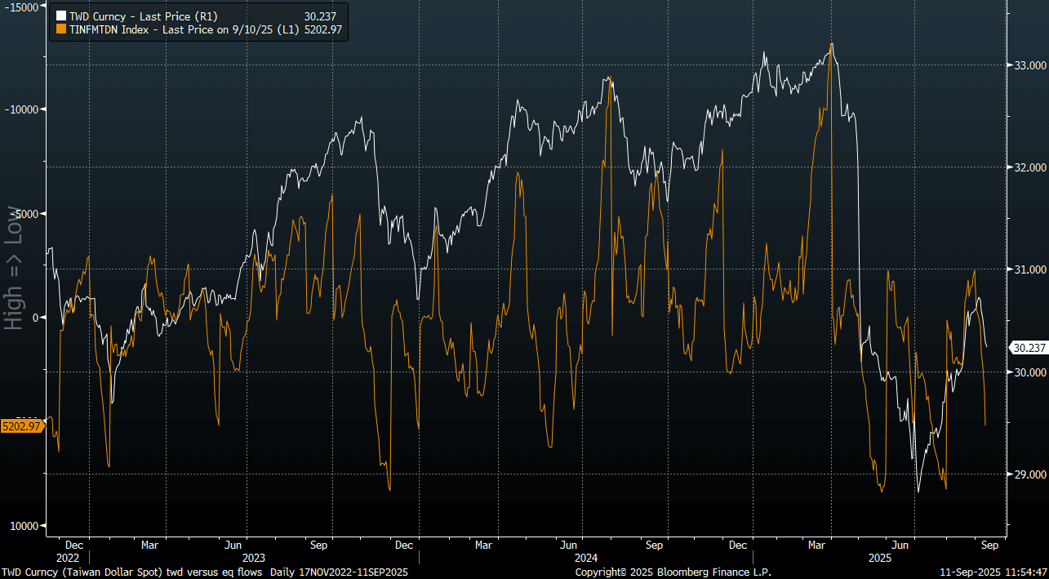The image size is (1049, 579).
Task: Click the High => Low axis label
Action: (14, 278)
